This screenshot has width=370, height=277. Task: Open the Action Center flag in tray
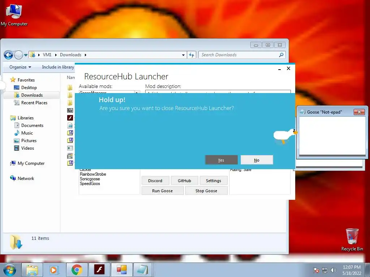[x=316, y=270]
